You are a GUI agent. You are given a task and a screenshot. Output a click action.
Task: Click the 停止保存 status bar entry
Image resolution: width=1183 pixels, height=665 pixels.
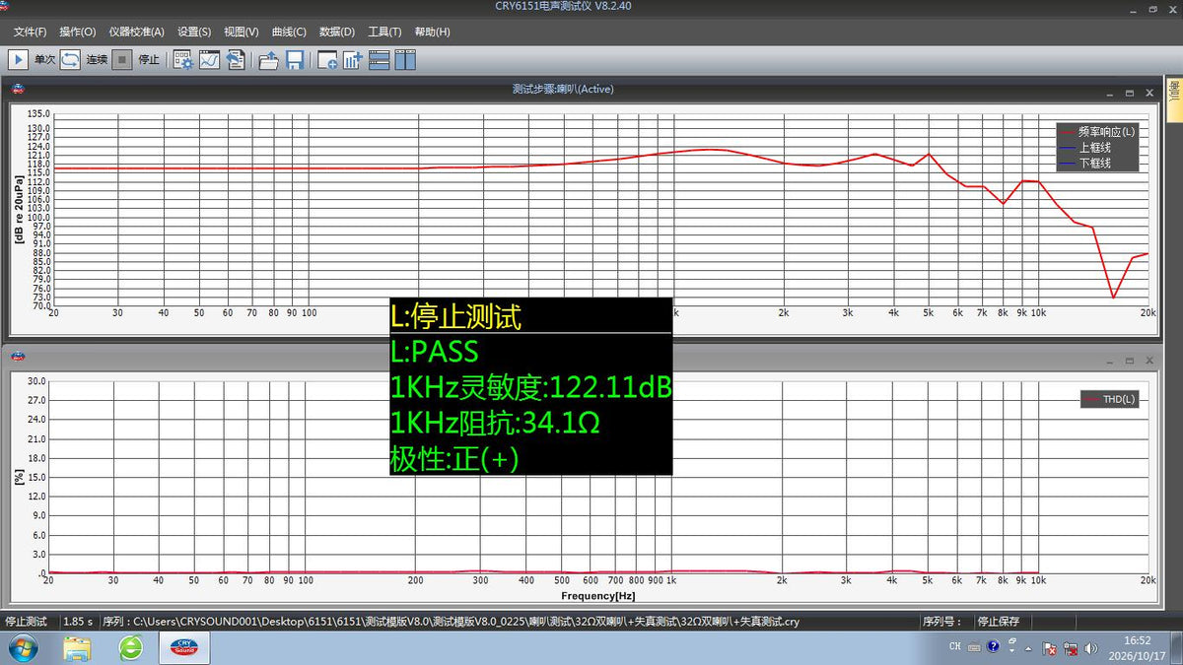point(998,622)
